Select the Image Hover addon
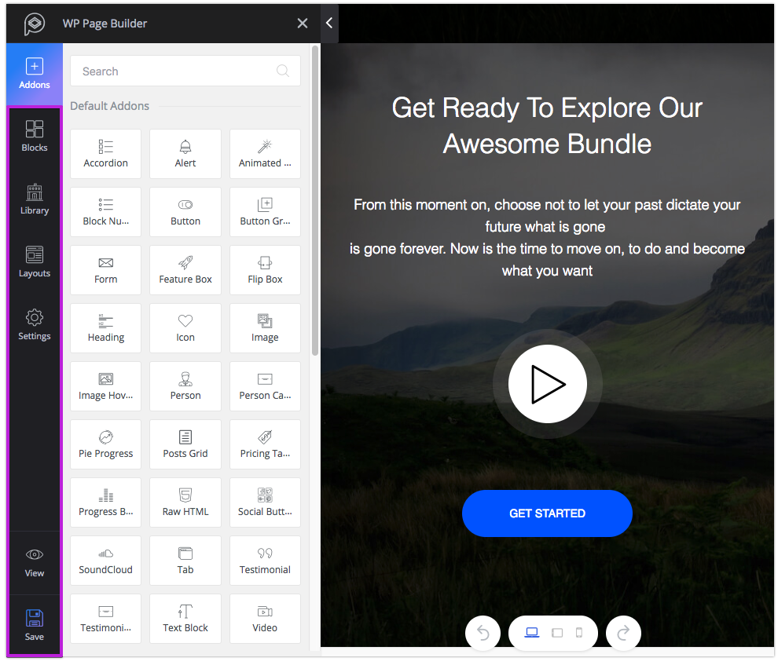The width and height of the screenshot is (778, 665). [x=105, y=386]
